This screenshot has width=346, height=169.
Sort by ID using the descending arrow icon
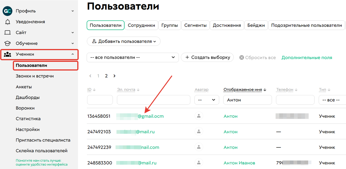click(95, 90)
